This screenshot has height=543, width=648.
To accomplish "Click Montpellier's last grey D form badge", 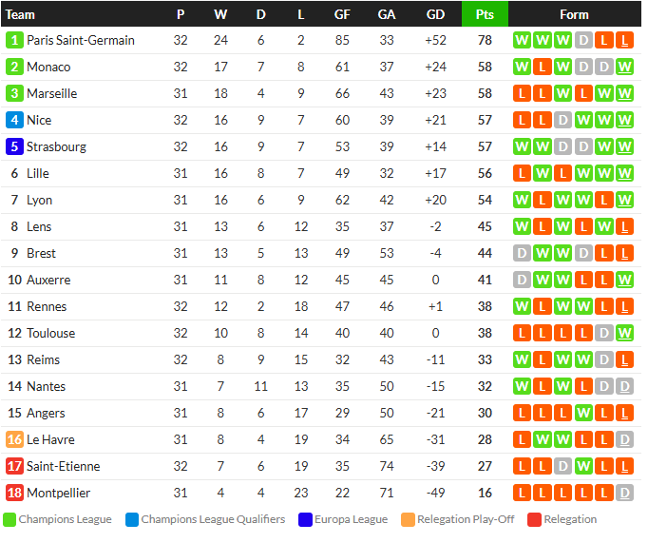I will click(624, 493).
